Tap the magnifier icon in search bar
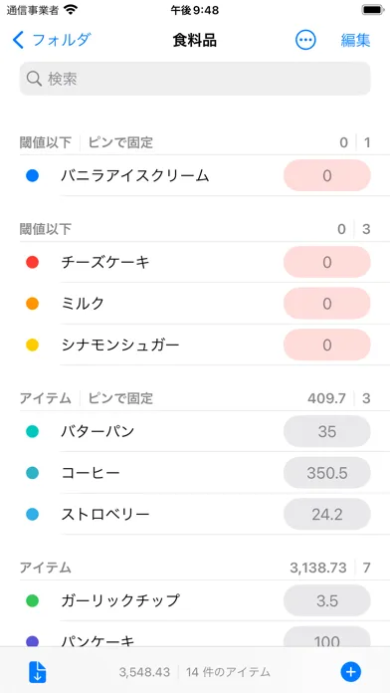390x693 pixels. click(34, 79)
